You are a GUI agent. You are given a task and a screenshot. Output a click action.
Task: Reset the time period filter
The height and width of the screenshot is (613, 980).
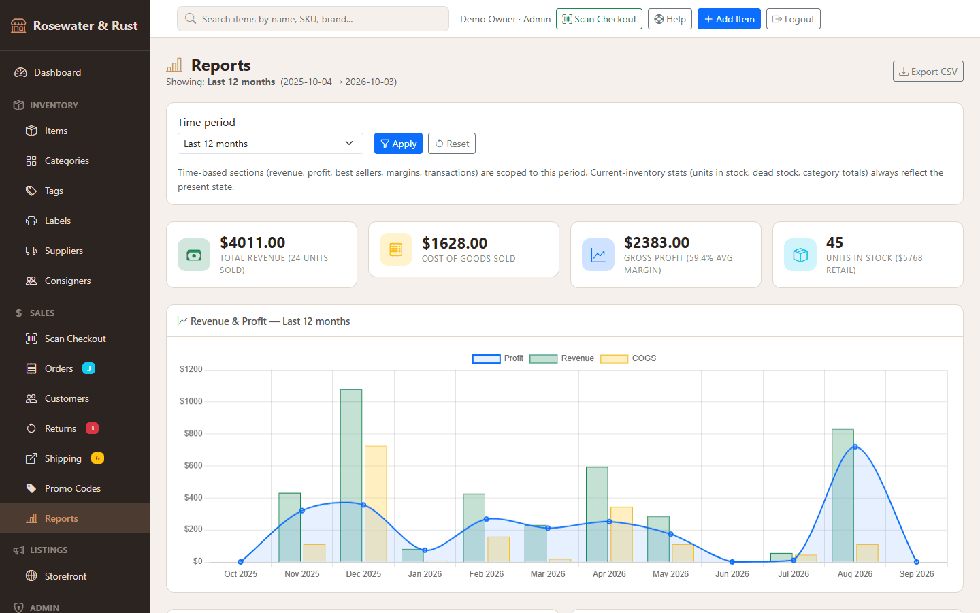[452, 144]
